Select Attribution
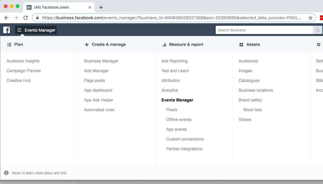Screen dimensions: 323x184 click(x=171, y=80)
